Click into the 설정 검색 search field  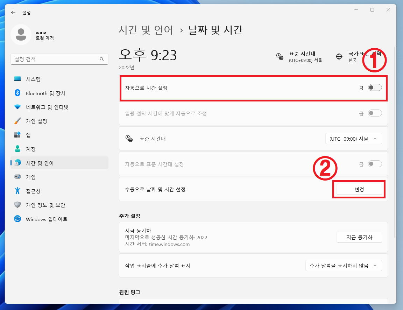pos(59,59)
